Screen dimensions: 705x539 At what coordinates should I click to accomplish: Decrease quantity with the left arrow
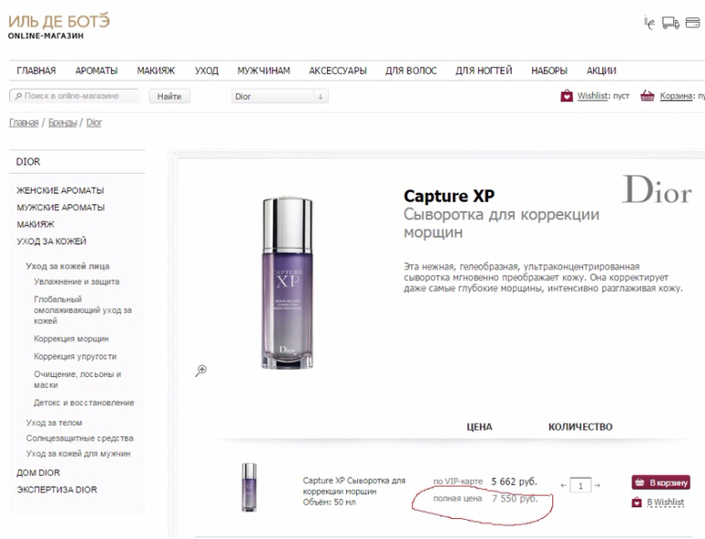tap(564, 486)
